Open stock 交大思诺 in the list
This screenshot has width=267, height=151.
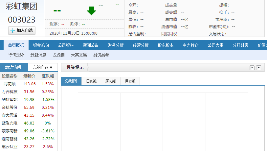tap(10, 115)
